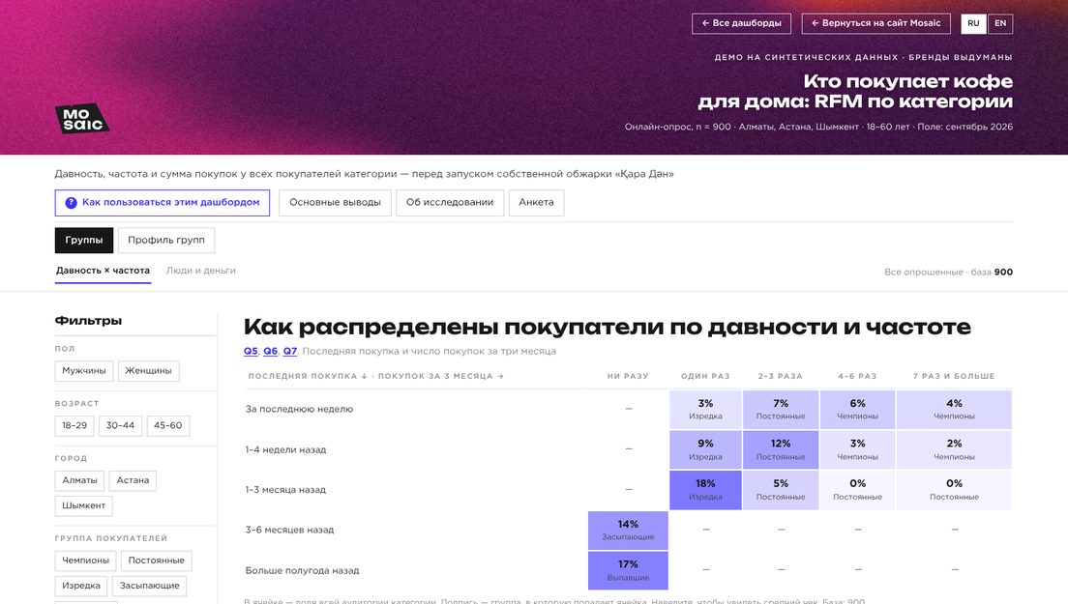The width and height of the screenshot is (1068, 604).
Task: Filter buyer group Засыпающие
Action: point(150,586)
